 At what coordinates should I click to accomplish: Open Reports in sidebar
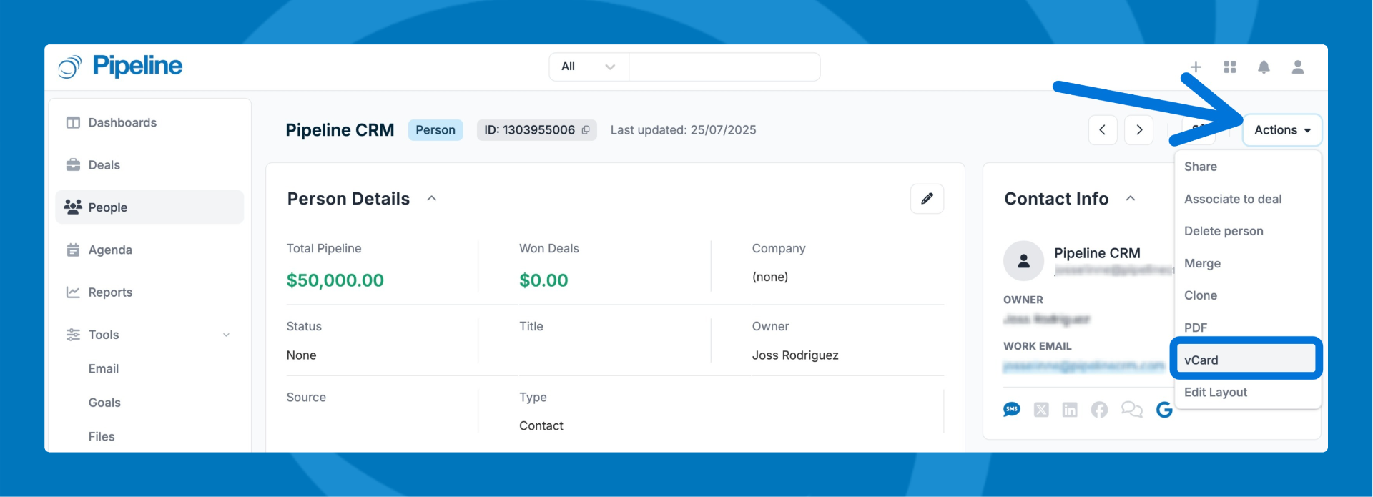149,292
